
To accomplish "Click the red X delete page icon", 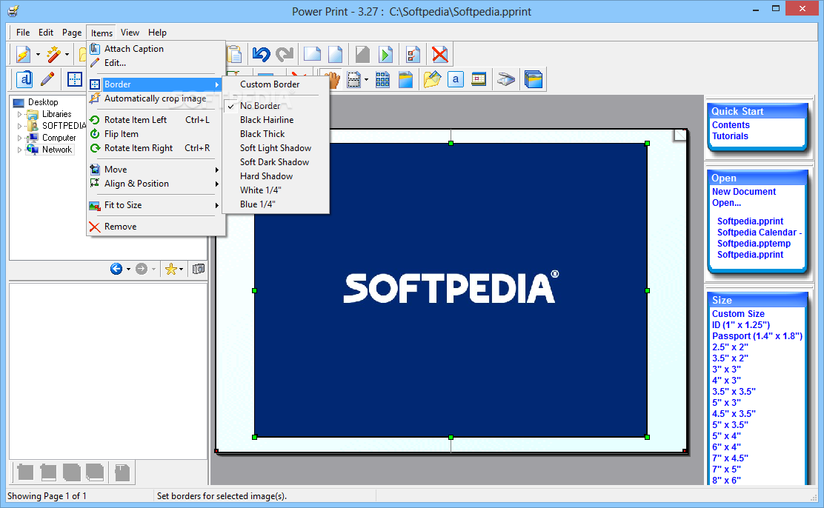I will coord(440,54).
